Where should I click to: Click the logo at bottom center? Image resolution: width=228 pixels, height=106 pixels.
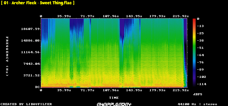click(114, 104)
